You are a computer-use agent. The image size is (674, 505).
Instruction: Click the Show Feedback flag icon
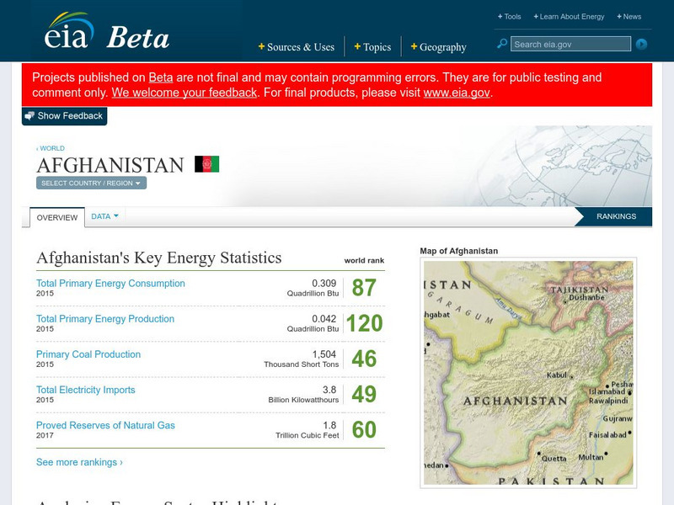click(29, 115)
